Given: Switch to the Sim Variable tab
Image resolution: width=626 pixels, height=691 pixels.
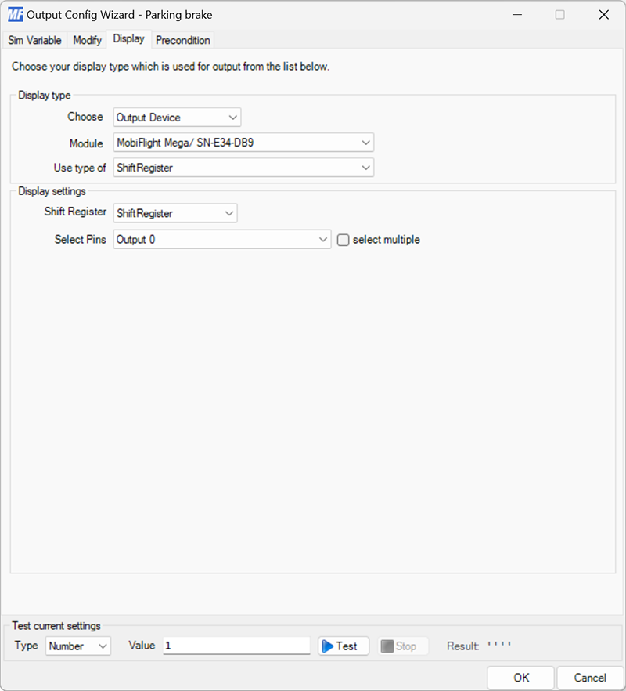Looking at the screenshot, I should pos(34,40).
